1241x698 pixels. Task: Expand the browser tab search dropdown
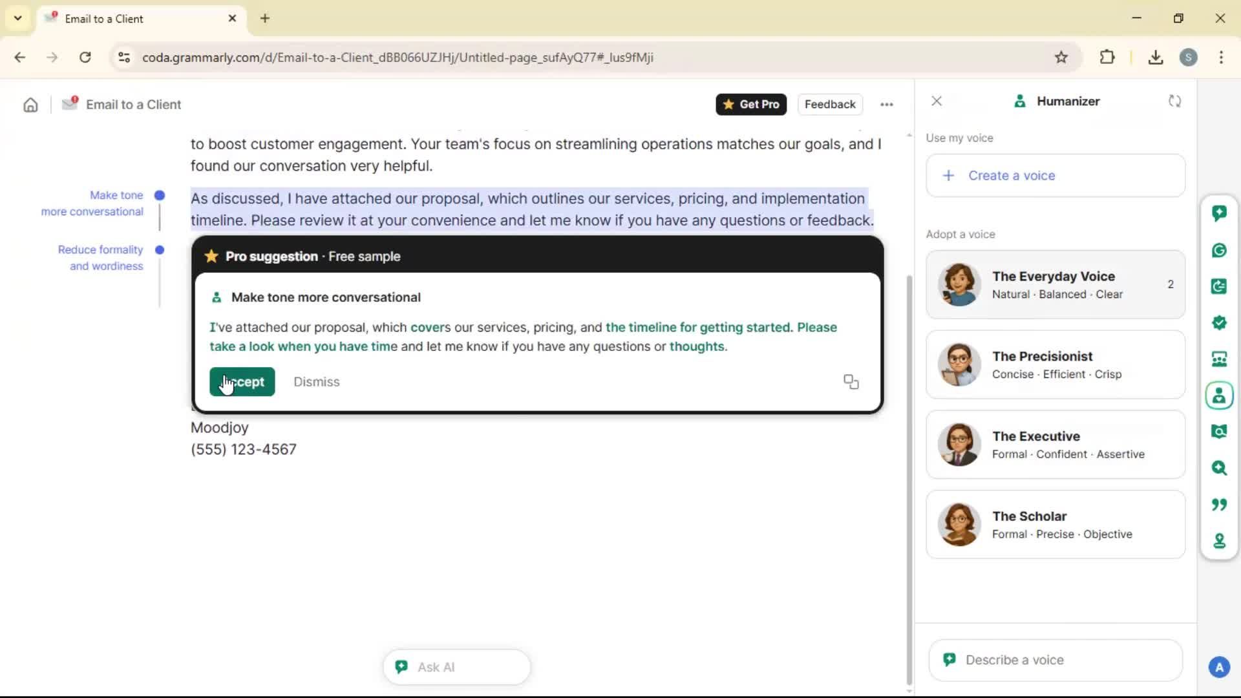tap(17, 18)
